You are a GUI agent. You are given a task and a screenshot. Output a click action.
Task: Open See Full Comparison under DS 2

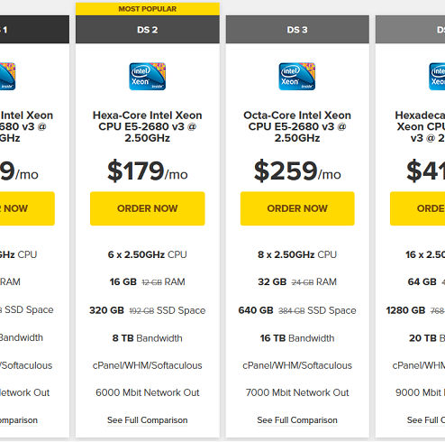[x=148, y=420]
